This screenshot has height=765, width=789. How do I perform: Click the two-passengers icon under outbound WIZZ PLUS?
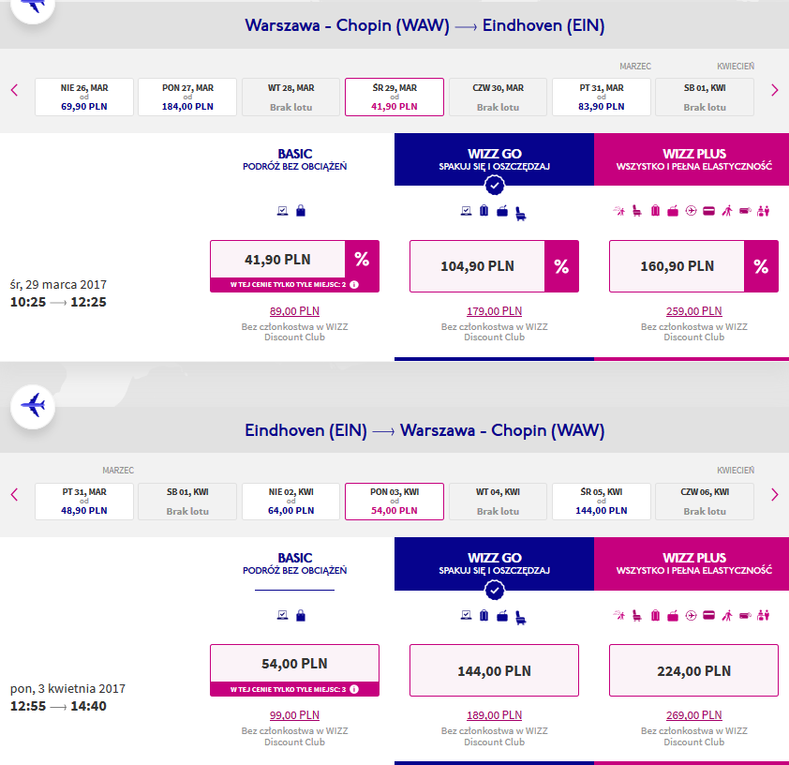pos(764,211)
